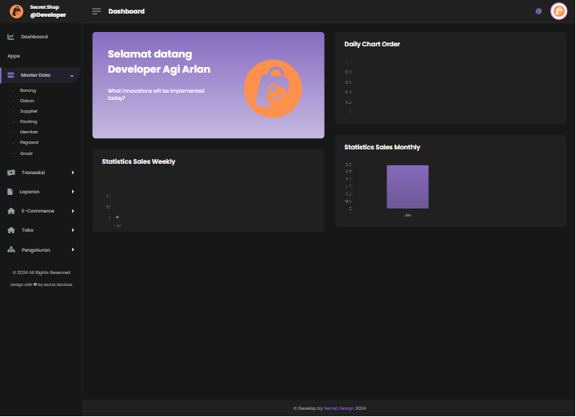The height and width of the screenshot is (417, 576).
Task: Click the Laporan document icon in sidebar
Action: point(11,192)
